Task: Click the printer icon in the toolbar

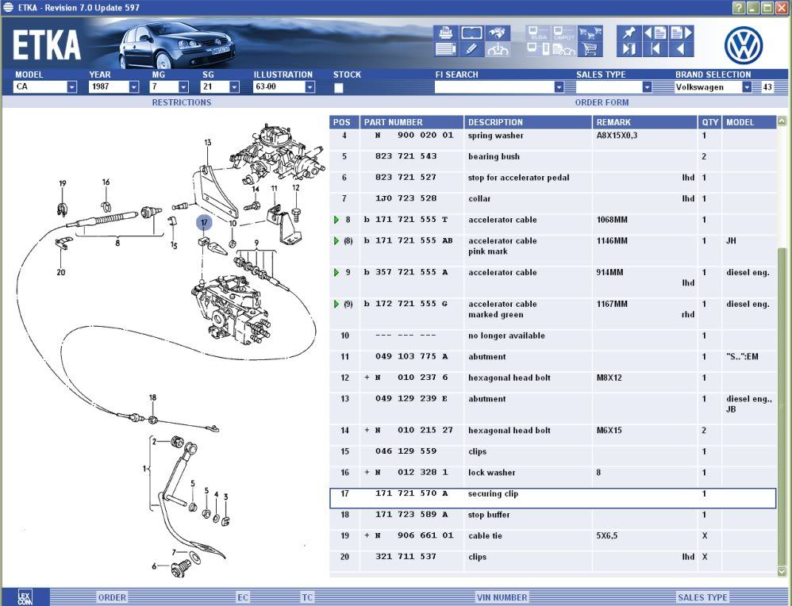Action: click(445, 33)
